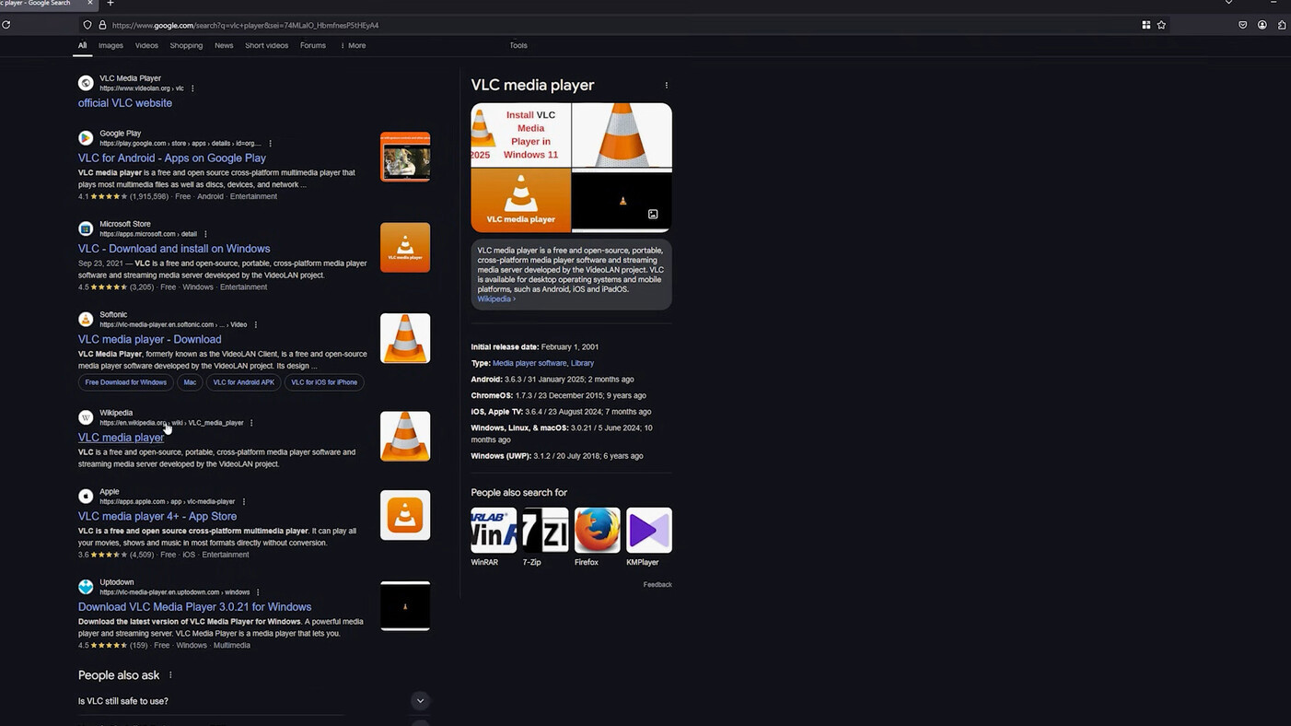The image size is (1291, 726).
Task: Switch to the Images search tab
Action: (110, 45)
